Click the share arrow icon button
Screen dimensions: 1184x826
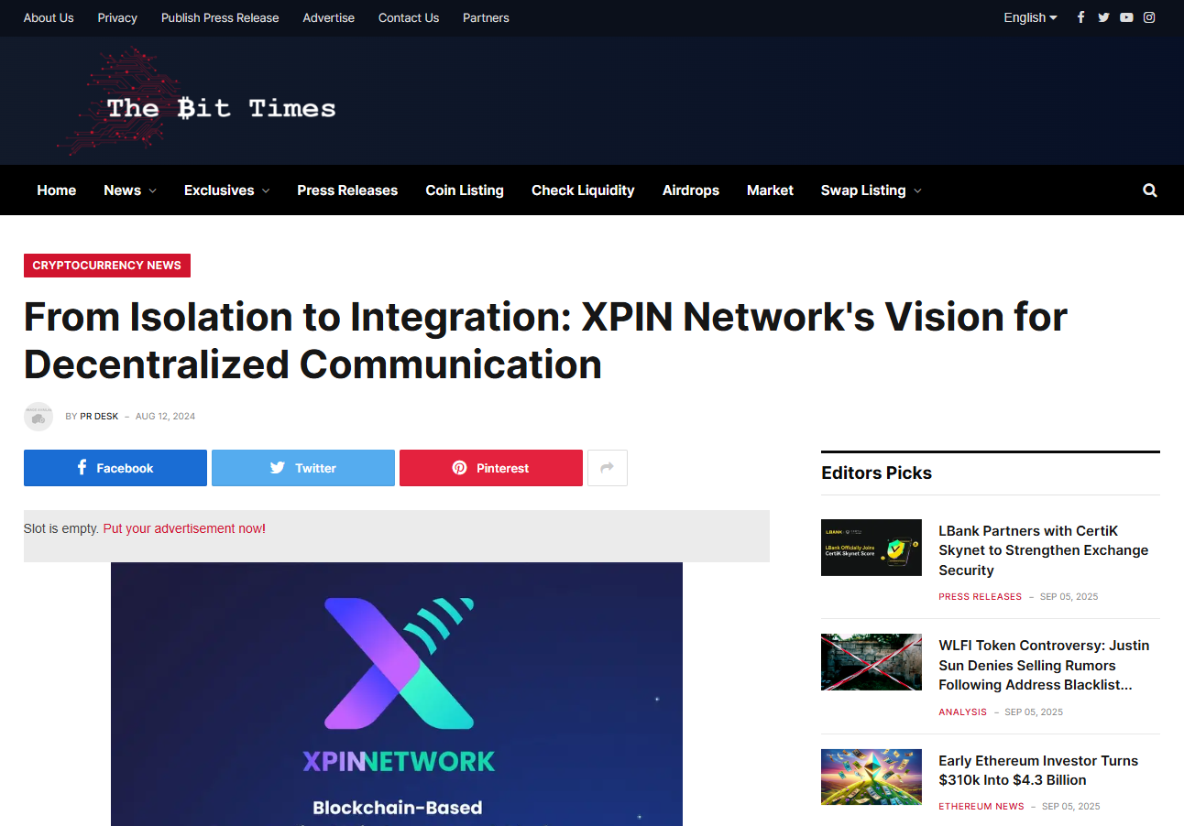pyautogui.click(x=607, y=468)
